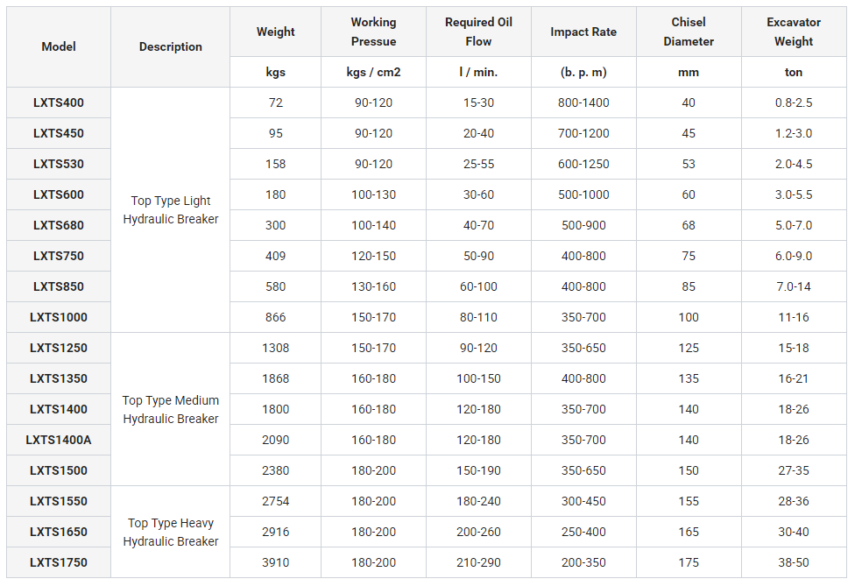
Task: Click the Top Type Heavy Hydraulic Breaker cell
Action: [171, 533]
